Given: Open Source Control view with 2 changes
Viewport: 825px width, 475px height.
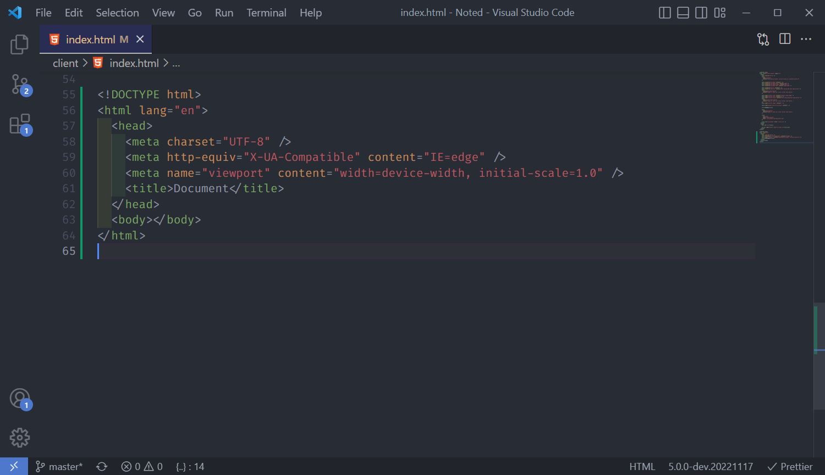Looking at the screenshot, I should (x=20, y=85).
